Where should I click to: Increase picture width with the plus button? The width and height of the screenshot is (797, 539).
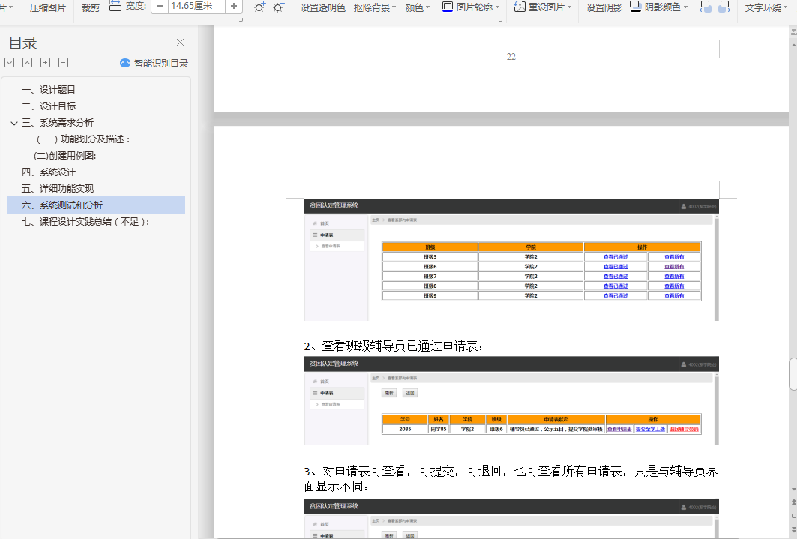point(234,6)
